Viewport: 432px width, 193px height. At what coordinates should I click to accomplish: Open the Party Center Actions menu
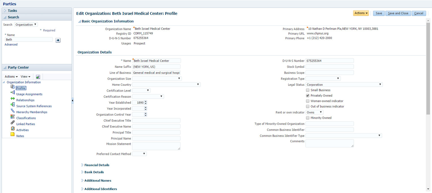[11, 77]
